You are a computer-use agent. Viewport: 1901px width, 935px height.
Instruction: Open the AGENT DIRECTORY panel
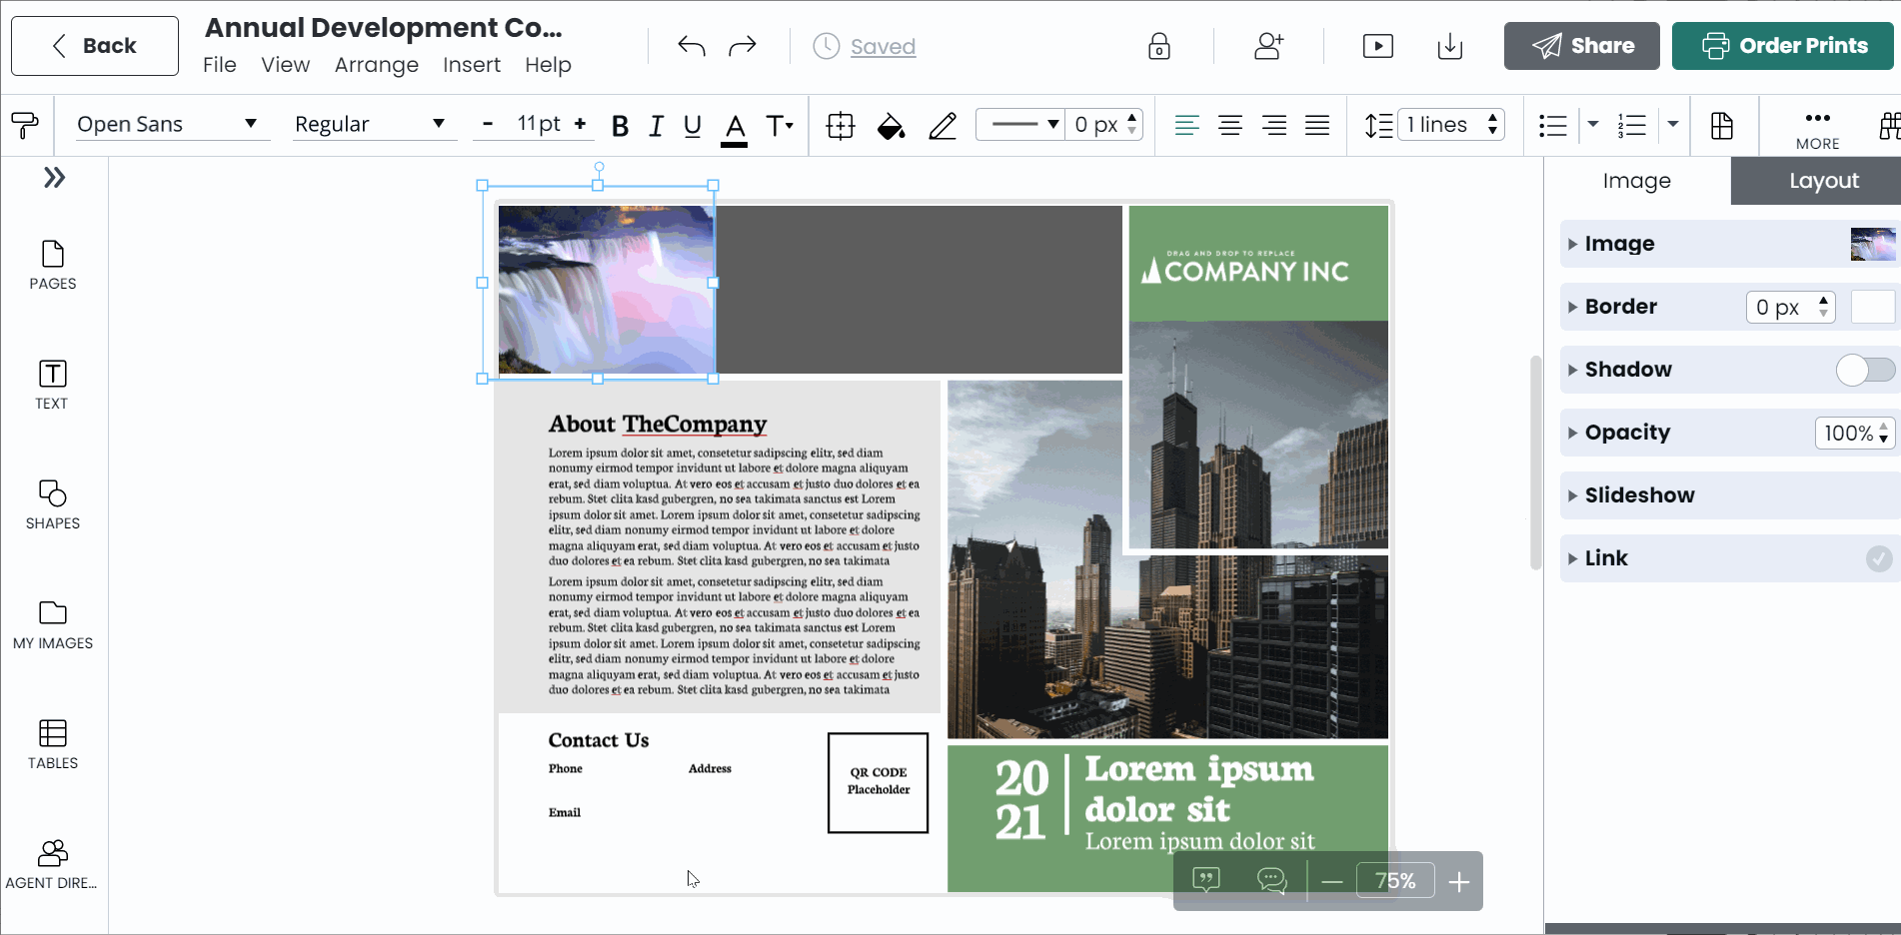coord(52,864)
